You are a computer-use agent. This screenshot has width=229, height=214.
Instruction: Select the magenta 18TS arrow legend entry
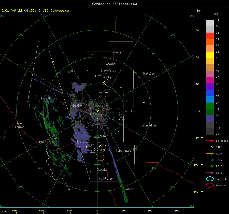(210, 173)
